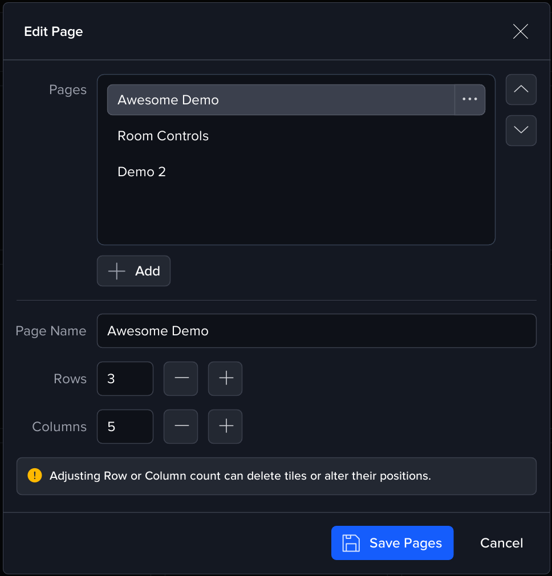Add a new page with the Add button
Image resolution: width=552 pixels, height=576 pixels.
click(x=133, y=271)
